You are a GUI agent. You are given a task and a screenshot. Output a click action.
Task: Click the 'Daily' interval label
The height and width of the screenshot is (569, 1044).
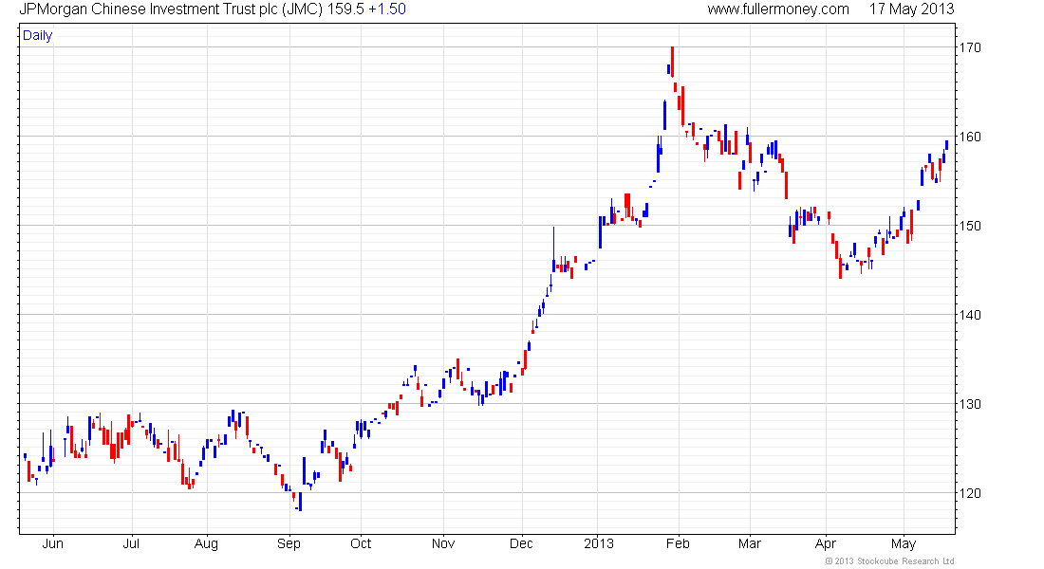37,36
